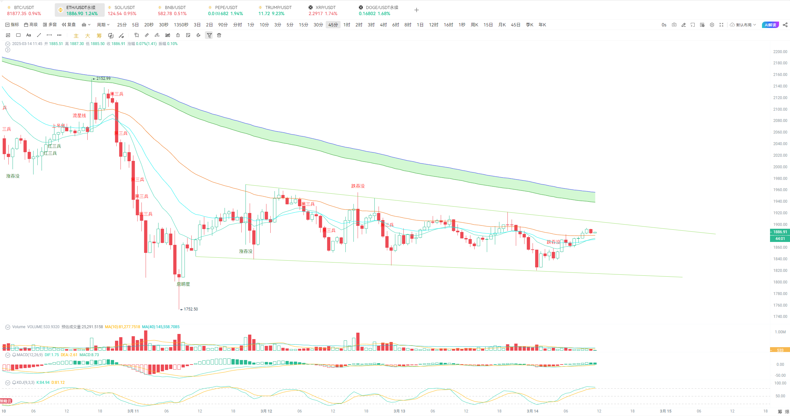Click the 2152.99 high price marker
Viewport: 790px width, 416px height.
pyautogui.click(x=101, y=79)
